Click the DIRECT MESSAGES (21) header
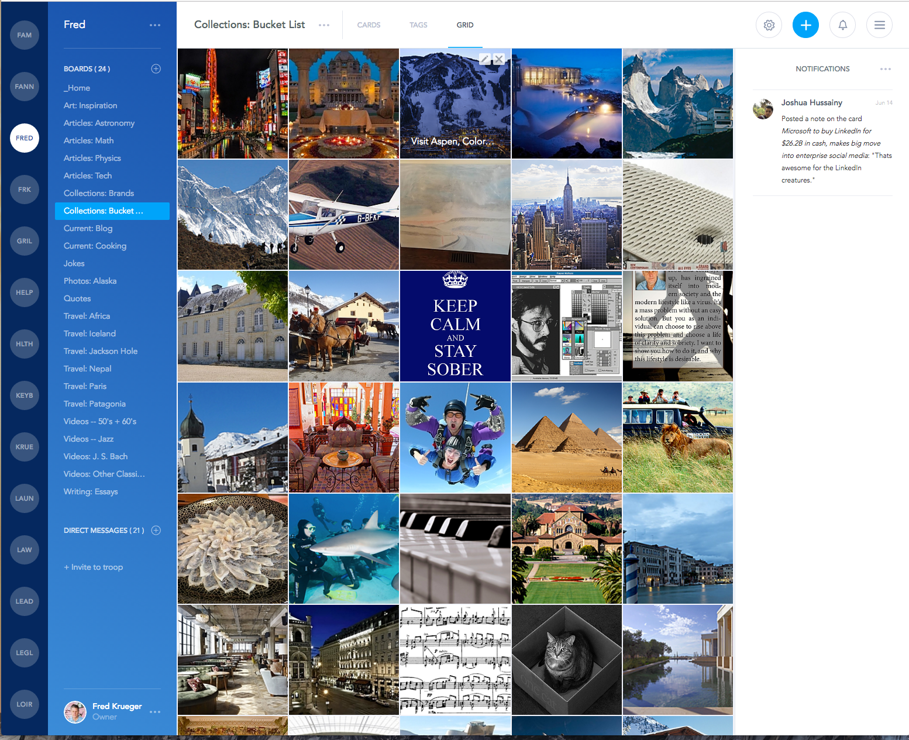The image size is (909, 740). click(104, 531)
